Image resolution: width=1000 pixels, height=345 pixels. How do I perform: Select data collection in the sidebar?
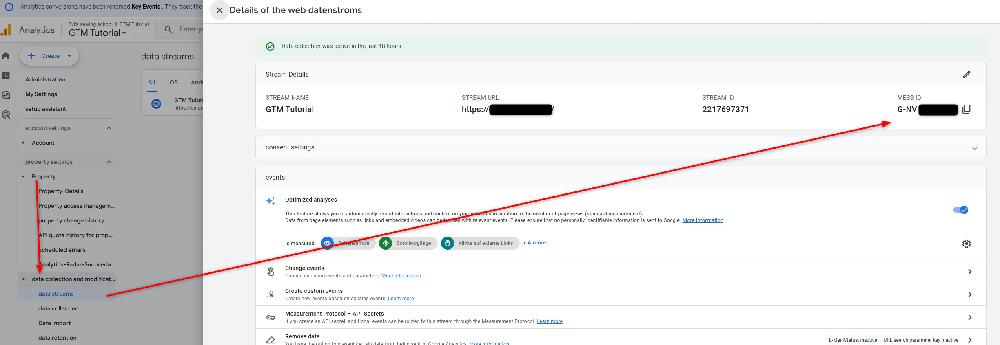(x=58, y=308)
